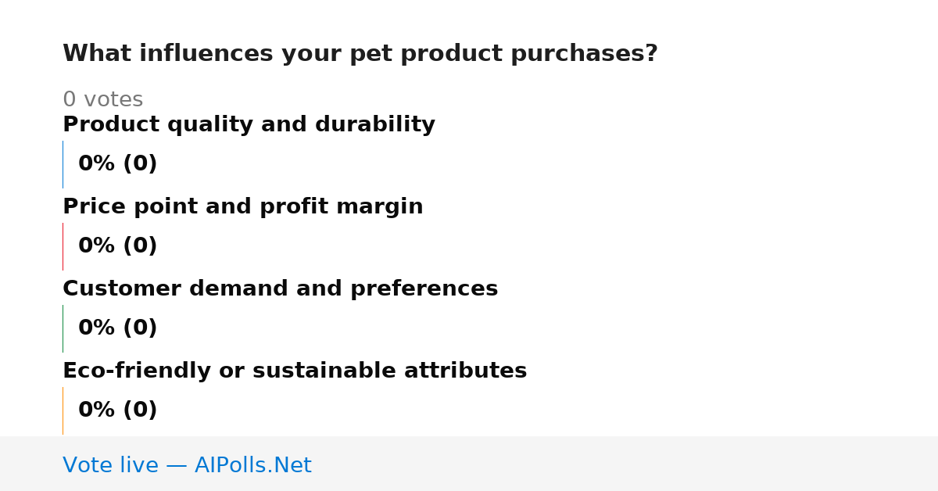Select 'Eco-friendly or sustainable attributes' option

295,371
